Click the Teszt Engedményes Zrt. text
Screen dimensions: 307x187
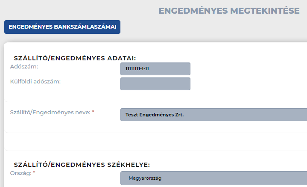(155, 115)
